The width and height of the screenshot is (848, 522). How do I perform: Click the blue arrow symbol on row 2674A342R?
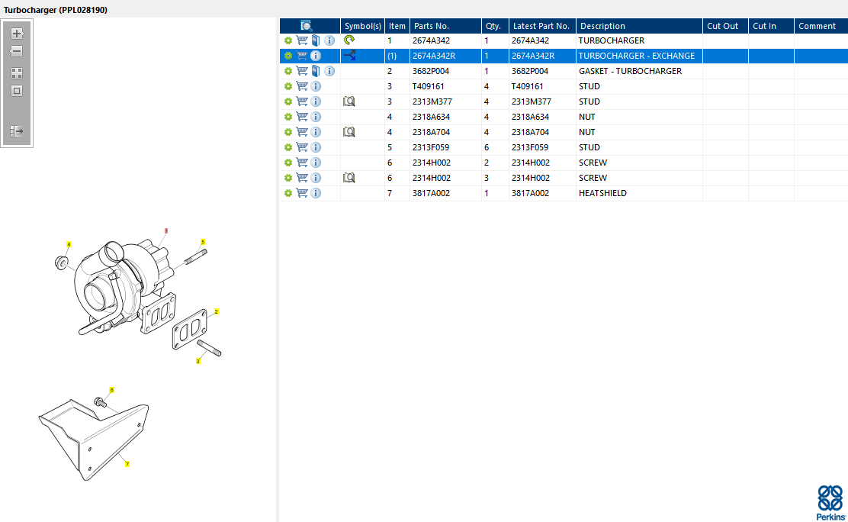[x=350, y=55]
